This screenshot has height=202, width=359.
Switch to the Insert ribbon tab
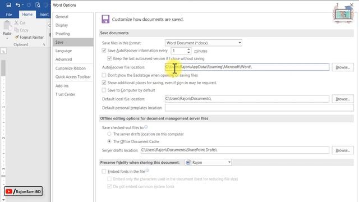click(44, 15)
